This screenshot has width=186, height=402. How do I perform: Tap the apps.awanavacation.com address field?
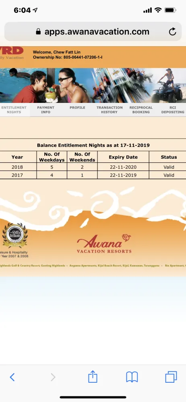pos(93,31)
